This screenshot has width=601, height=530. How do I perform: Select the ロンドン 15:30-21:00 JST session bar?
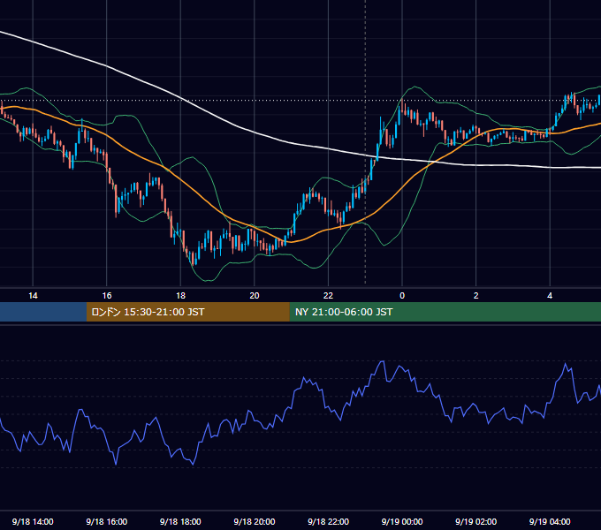187,312
